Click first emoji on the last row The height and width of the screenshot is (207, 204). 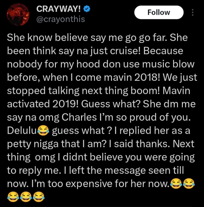(13, 197)
